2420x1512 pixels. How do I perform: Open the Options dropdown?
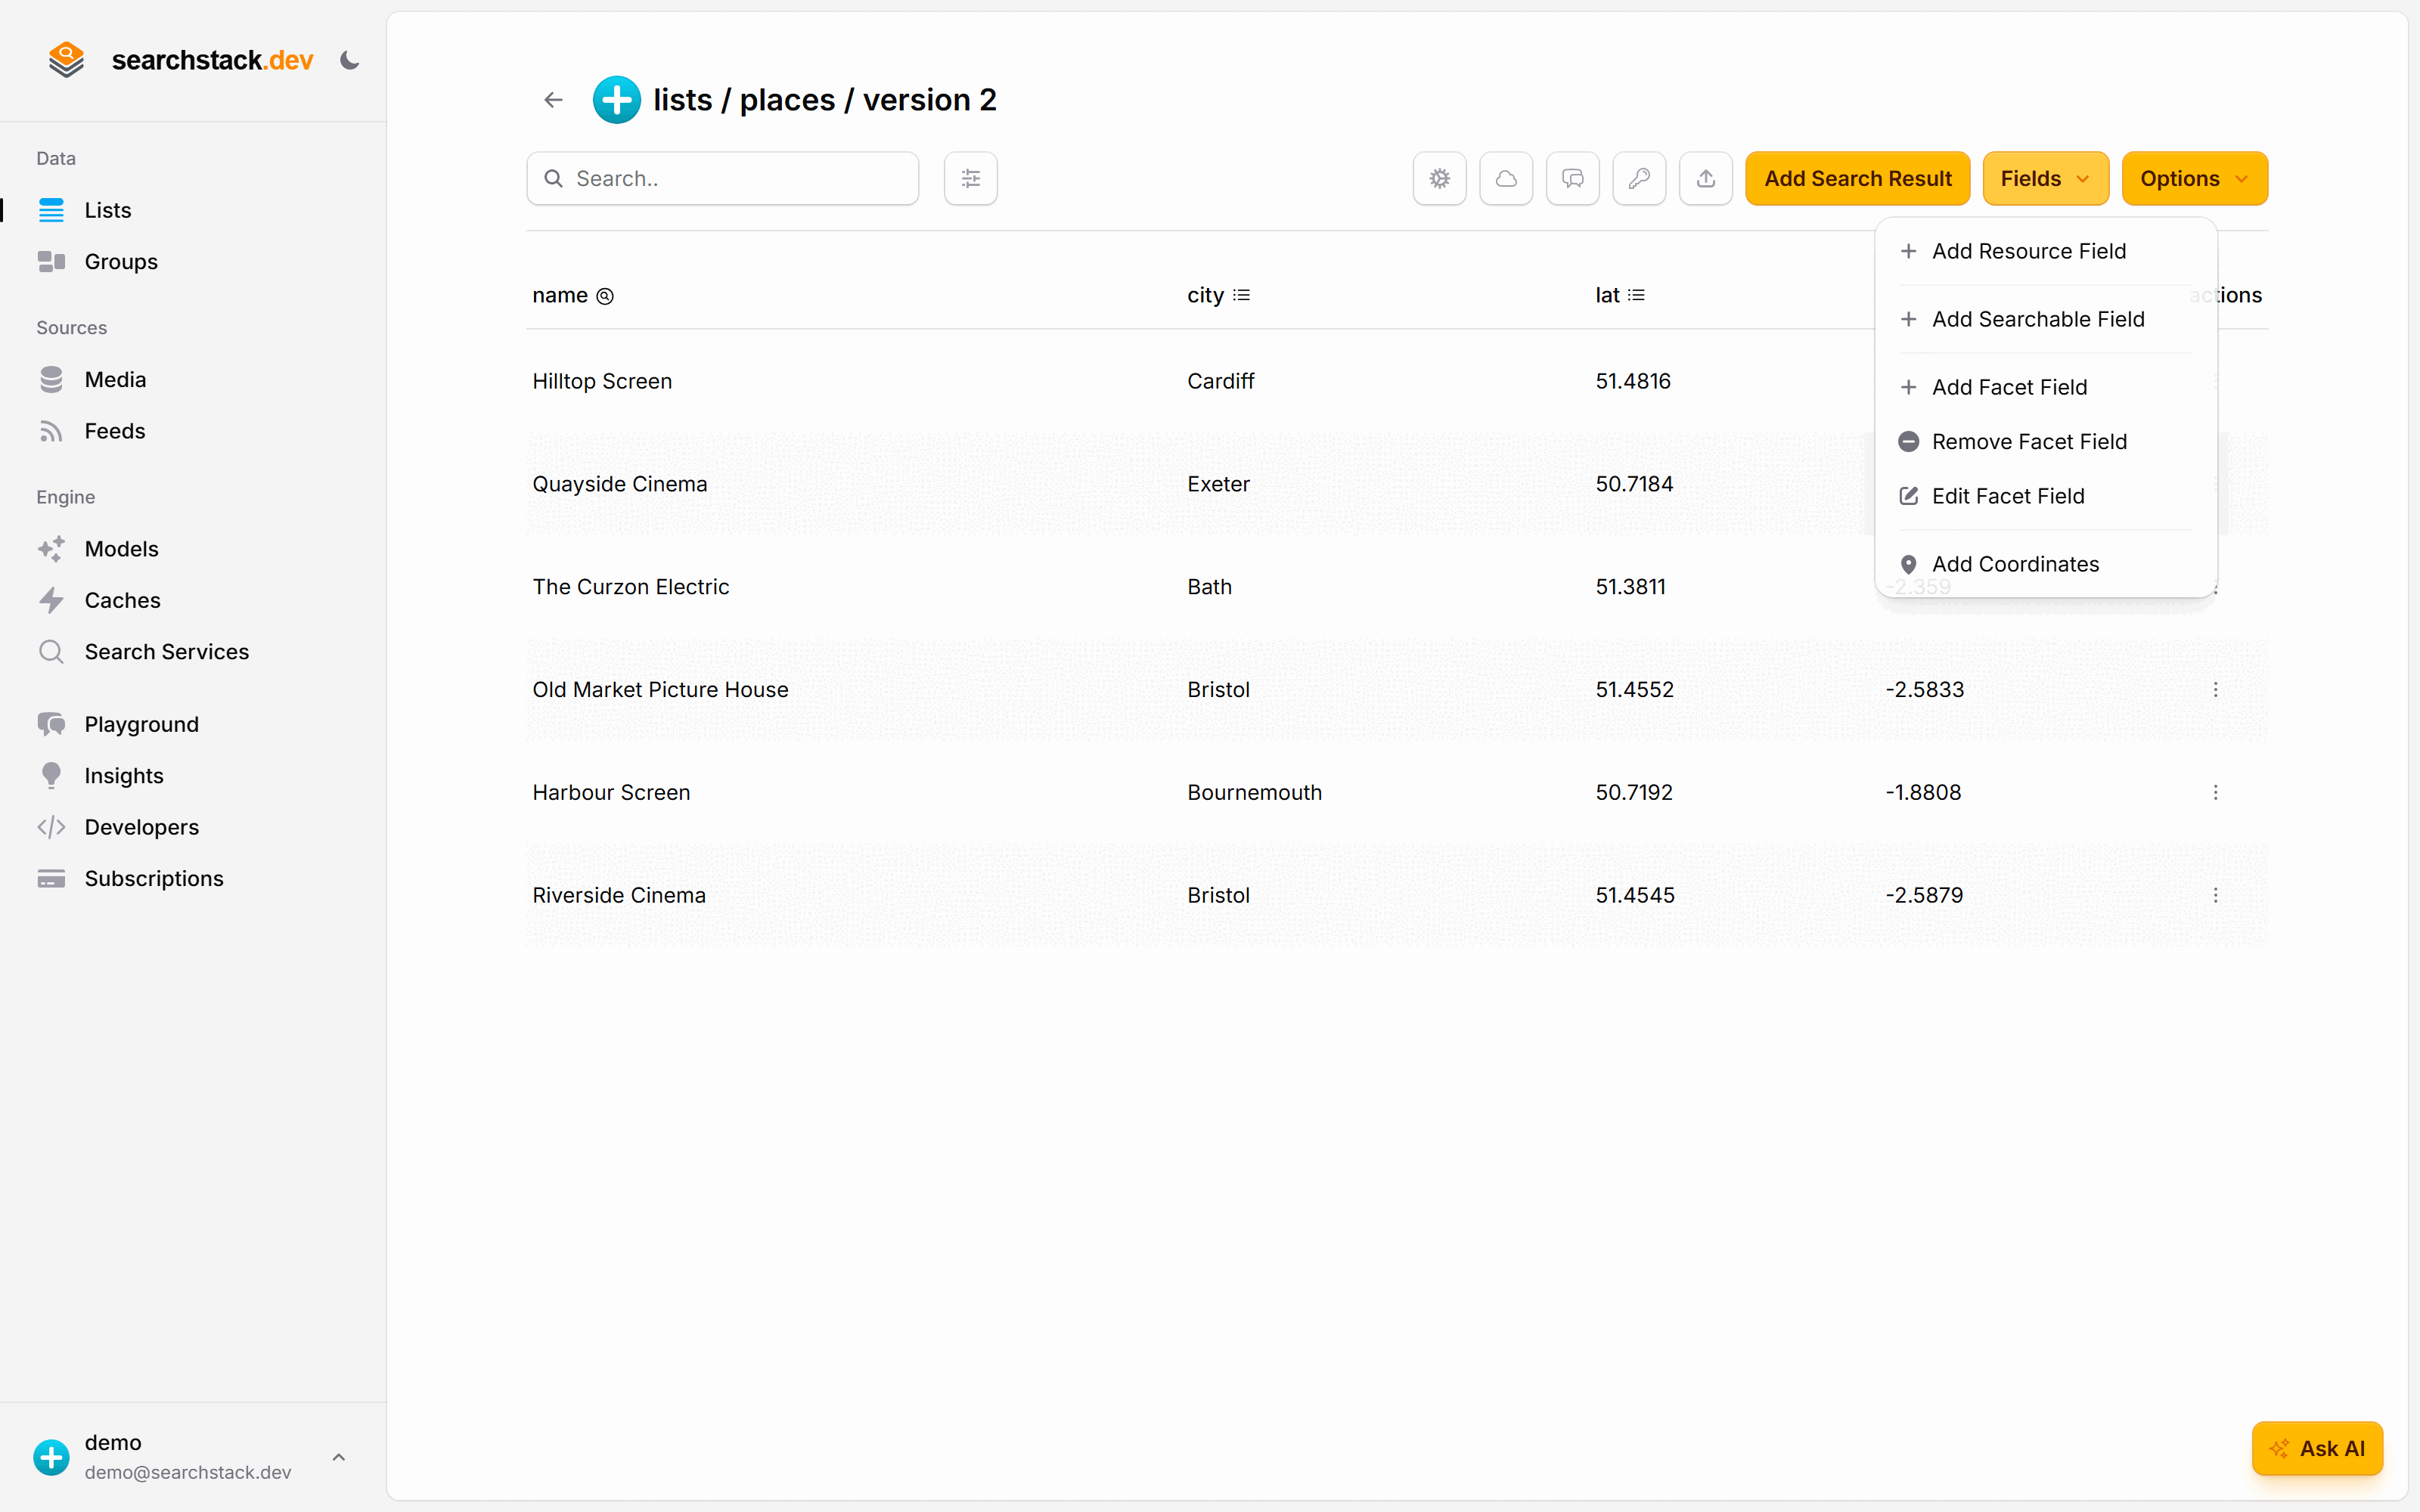point(2194,179)
